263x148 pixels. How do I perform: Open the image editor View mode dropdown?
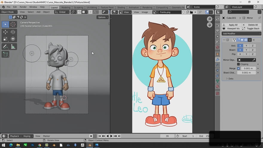tap(126, 12)
